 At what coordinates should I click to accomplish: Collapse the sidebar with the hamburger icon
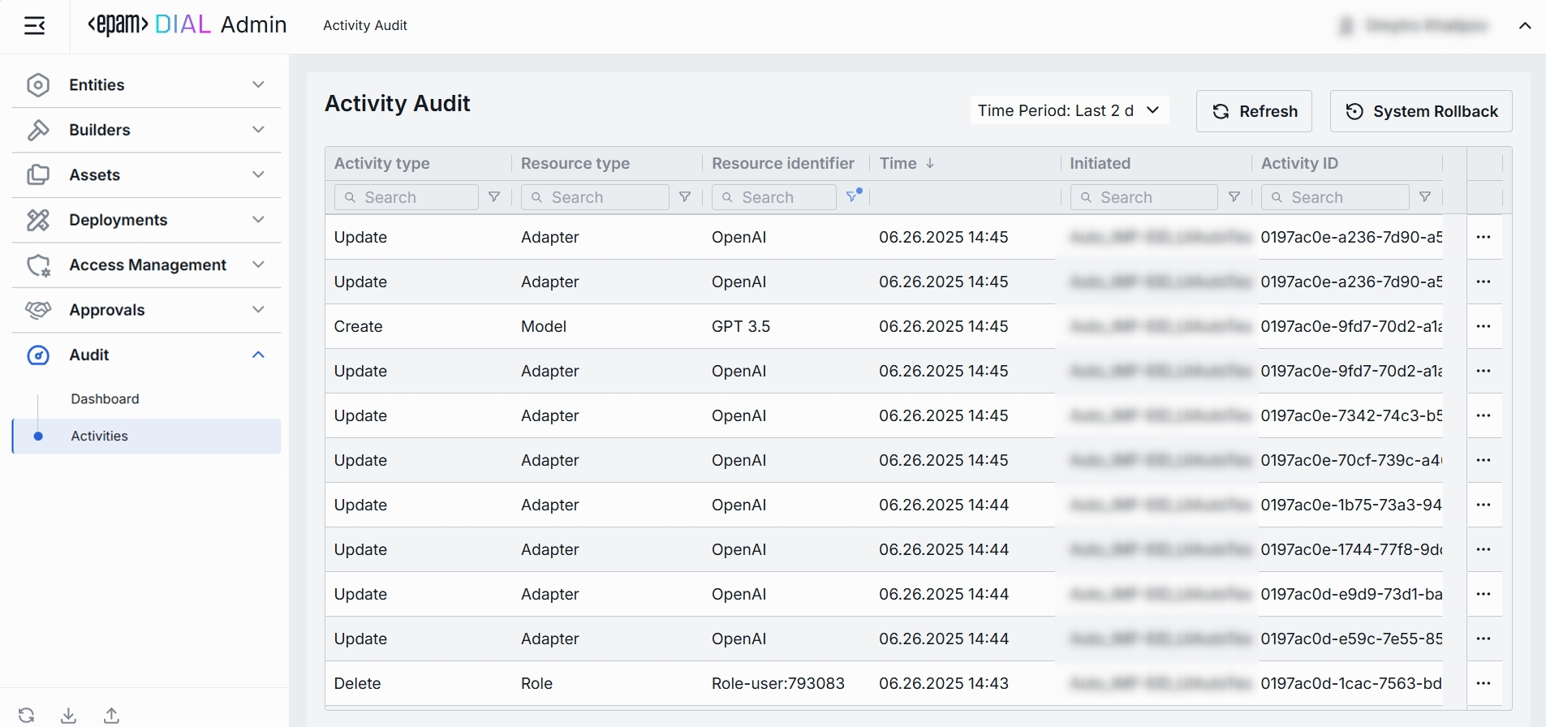35,26
